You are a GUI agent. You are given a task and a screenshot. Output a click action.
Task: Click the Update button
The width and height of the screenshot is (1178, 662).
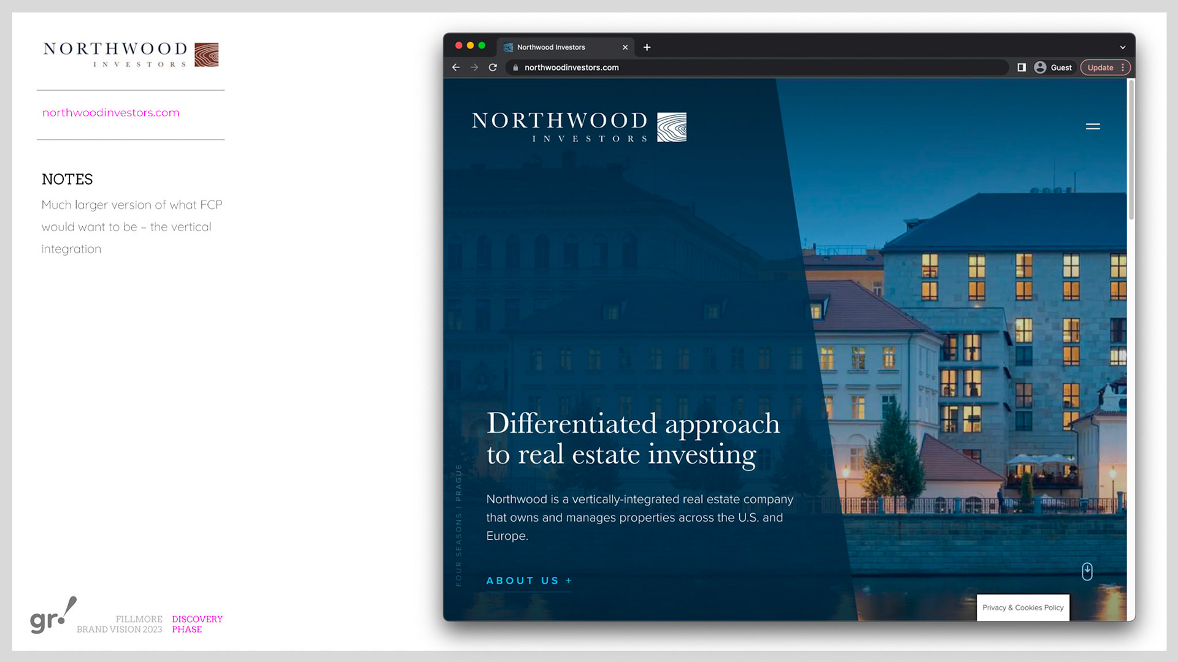tap(1100, 67)
